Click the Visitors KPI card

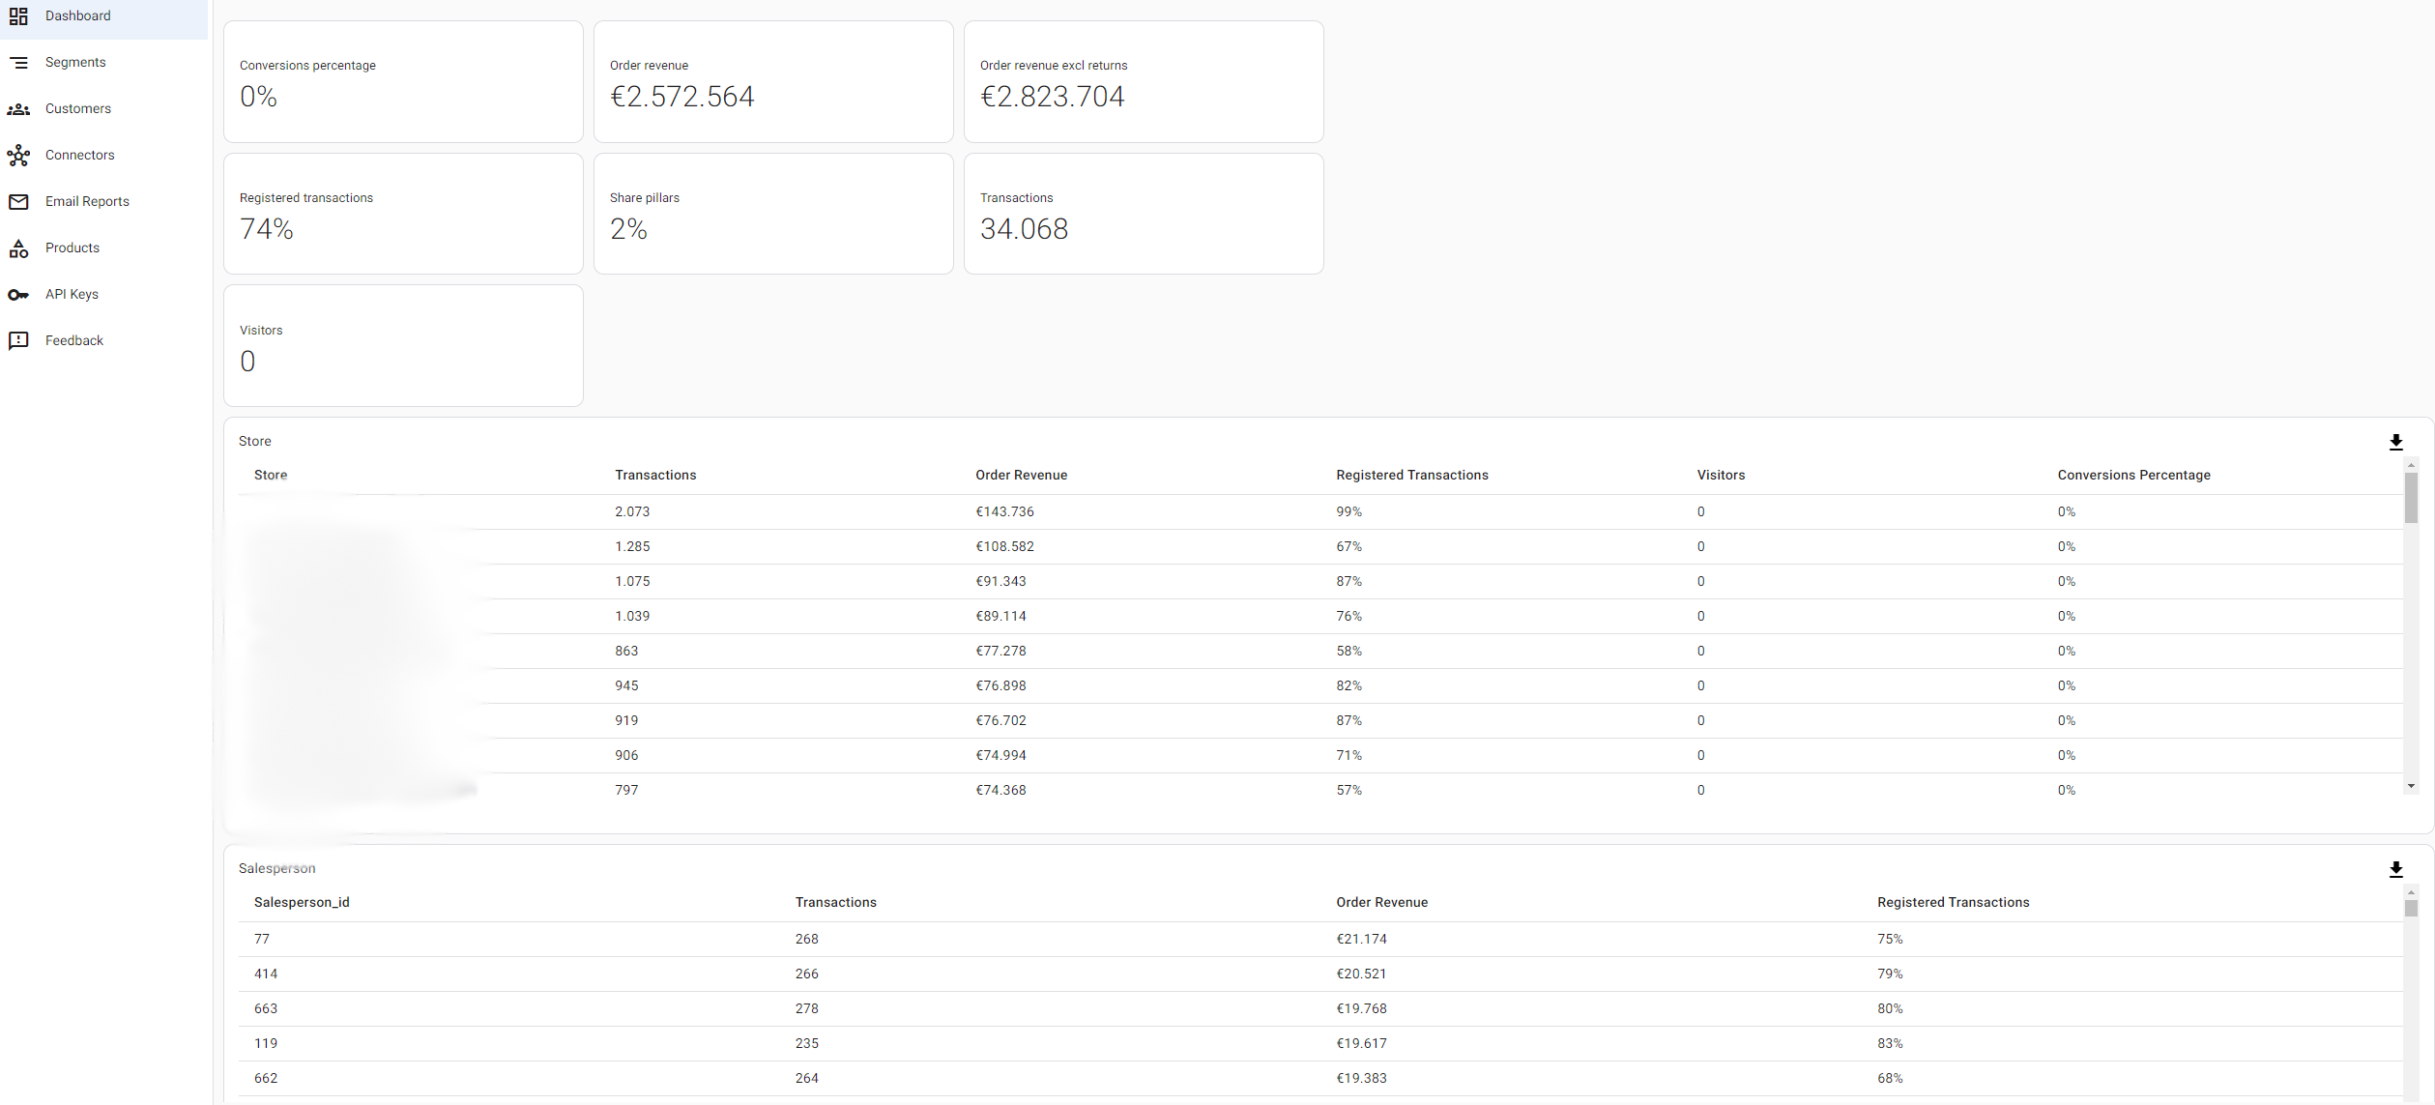coord(403,345)
